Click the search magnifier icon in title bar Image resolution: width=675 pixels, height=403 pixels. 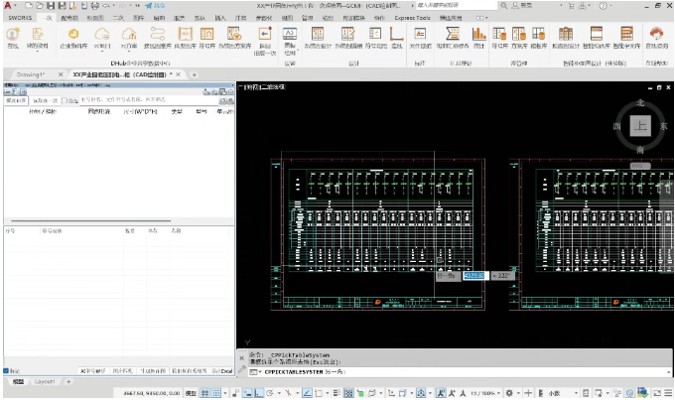(x=503, y=6)
